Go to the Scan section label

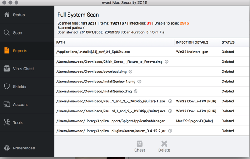point(17,33)
